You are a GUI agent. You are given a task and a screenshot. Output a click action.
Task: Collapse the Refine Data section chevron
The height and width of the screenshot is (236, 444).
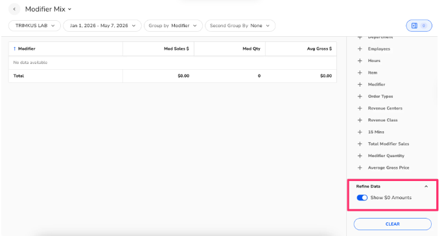point(426,186)
